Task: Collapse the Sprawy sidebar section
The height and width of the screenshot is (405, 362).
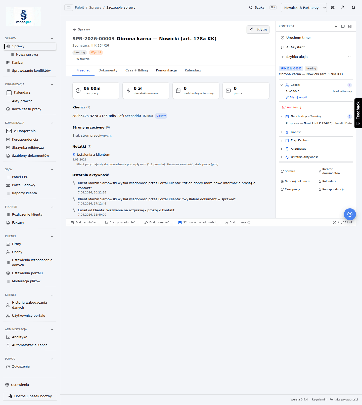Action: [52, 38]
